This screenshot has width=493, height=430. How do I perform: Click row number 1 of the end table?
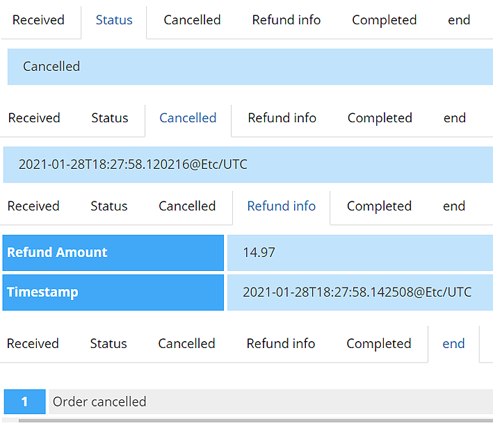click(24, 402)
